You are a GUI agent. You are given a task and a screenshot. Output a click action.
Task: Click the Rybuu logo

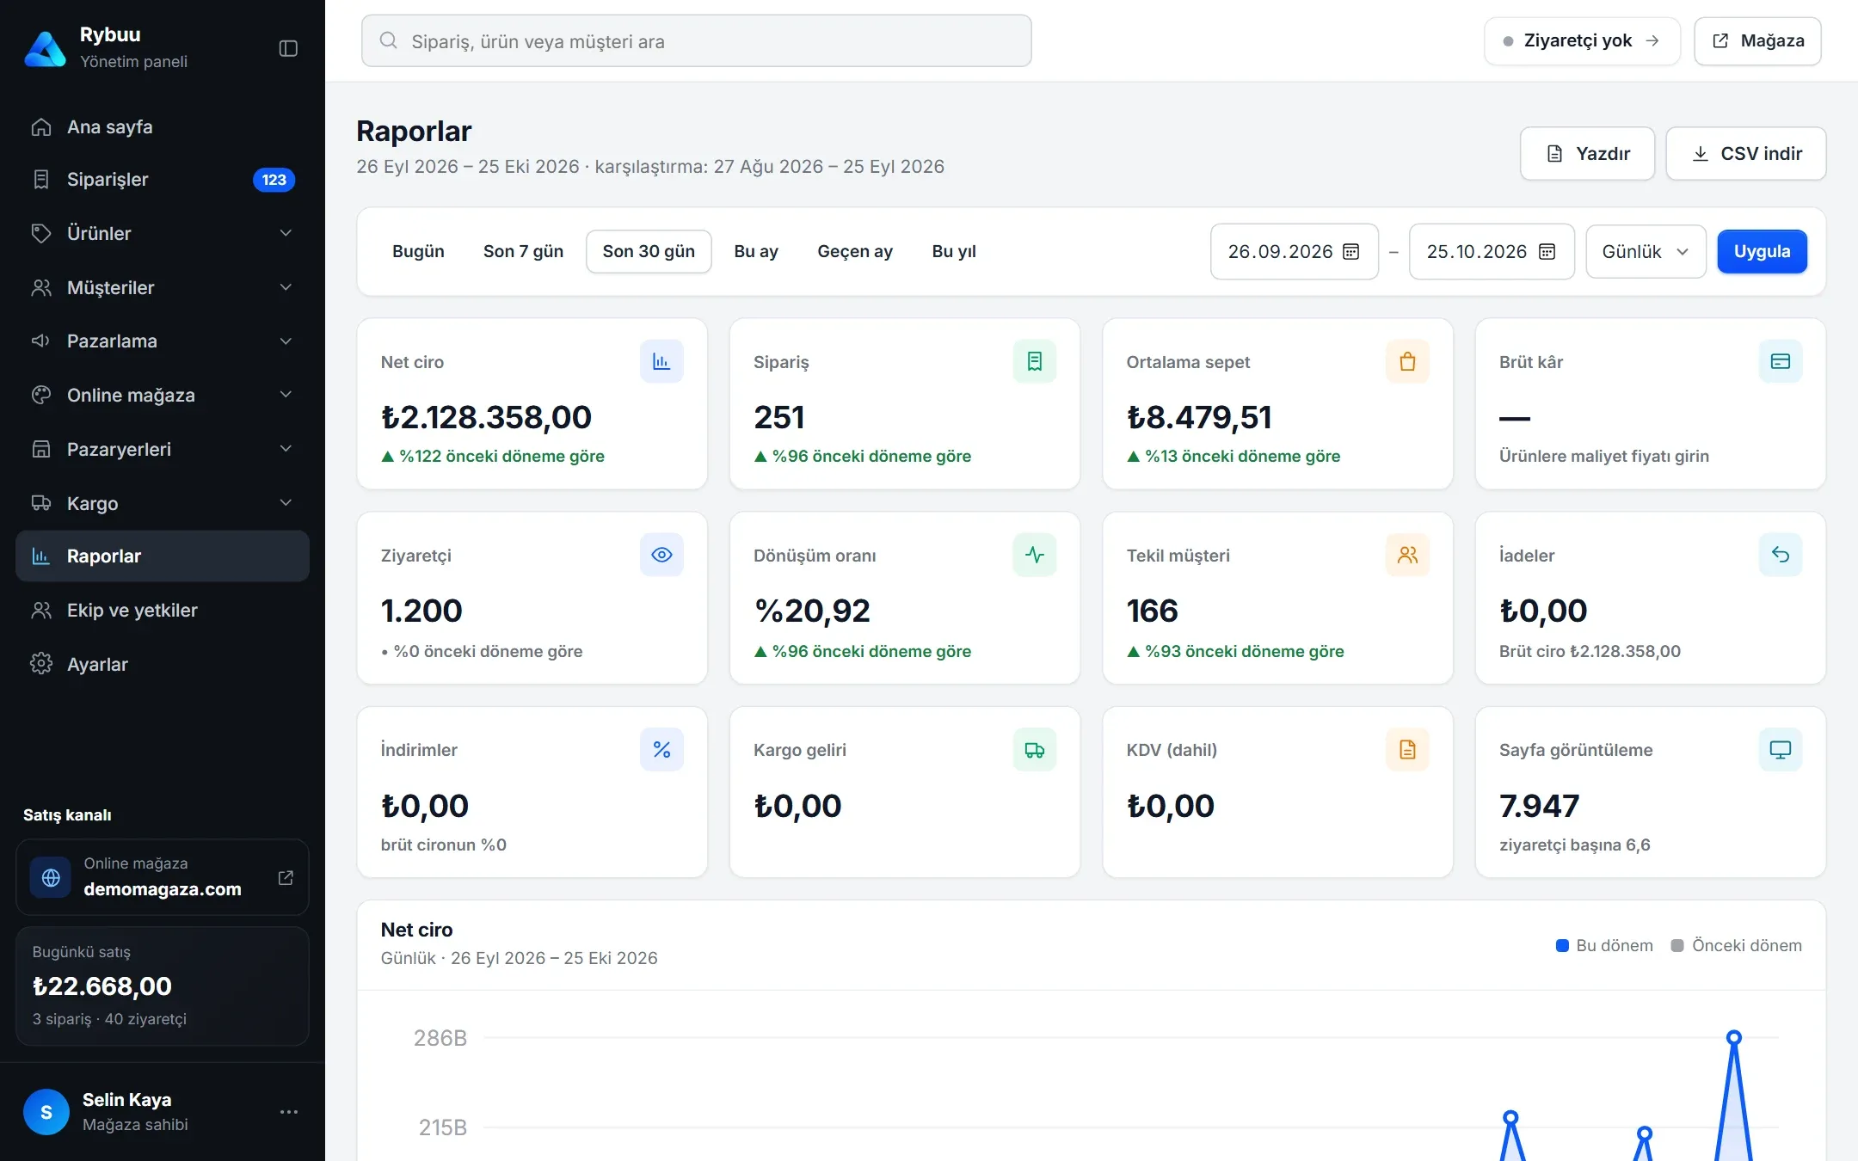click(x=45, y=48)
